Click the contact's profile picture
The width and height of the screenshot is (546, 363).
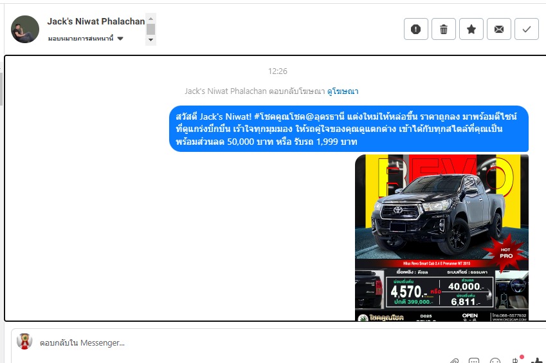pos(25,29)
